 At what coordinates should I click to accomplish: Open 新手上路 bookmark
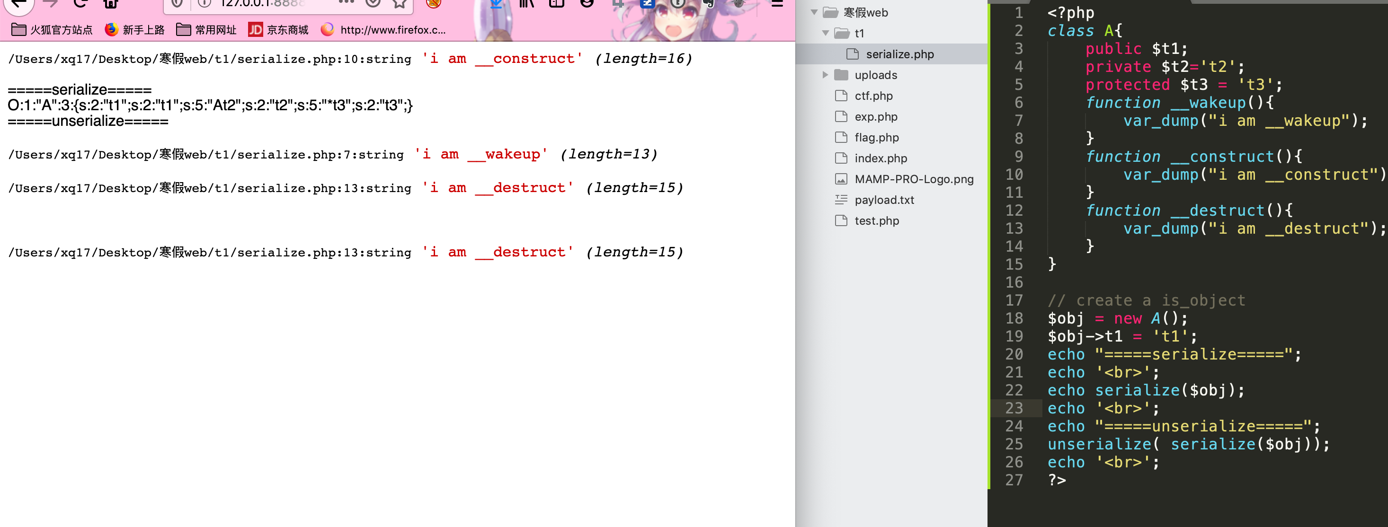(135, 30)
